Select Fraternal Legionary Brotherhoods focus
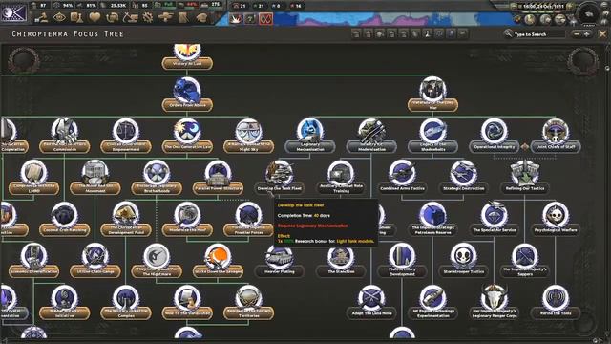 point(157,178)
